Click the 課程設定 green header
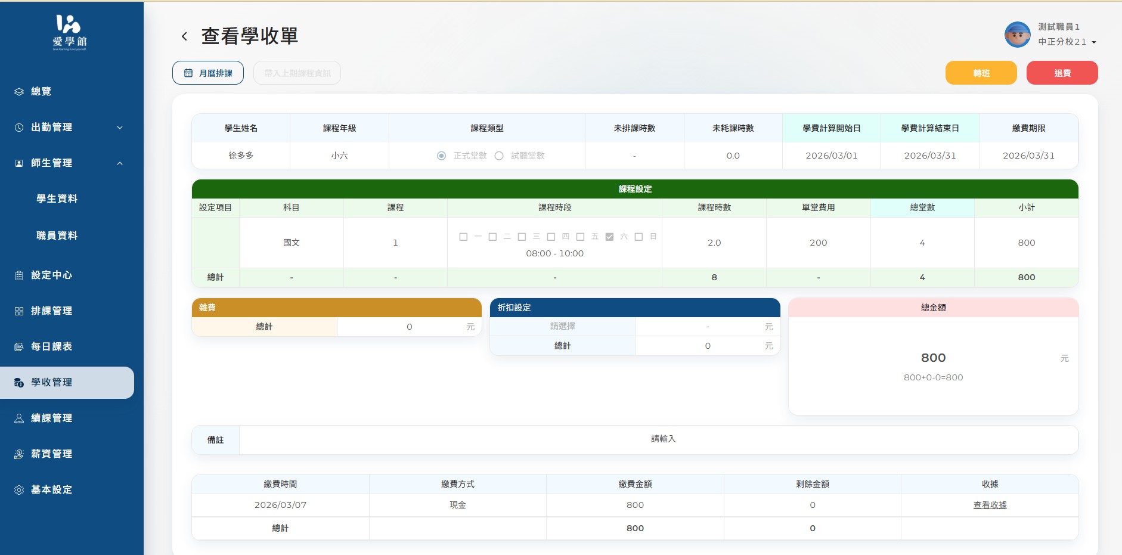 point(635,189)
